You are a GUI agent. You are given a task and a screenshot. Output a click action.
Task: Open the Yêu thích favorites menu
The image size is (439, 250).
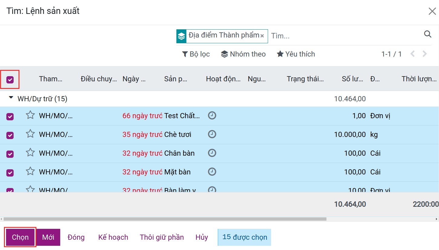(296, 54)
